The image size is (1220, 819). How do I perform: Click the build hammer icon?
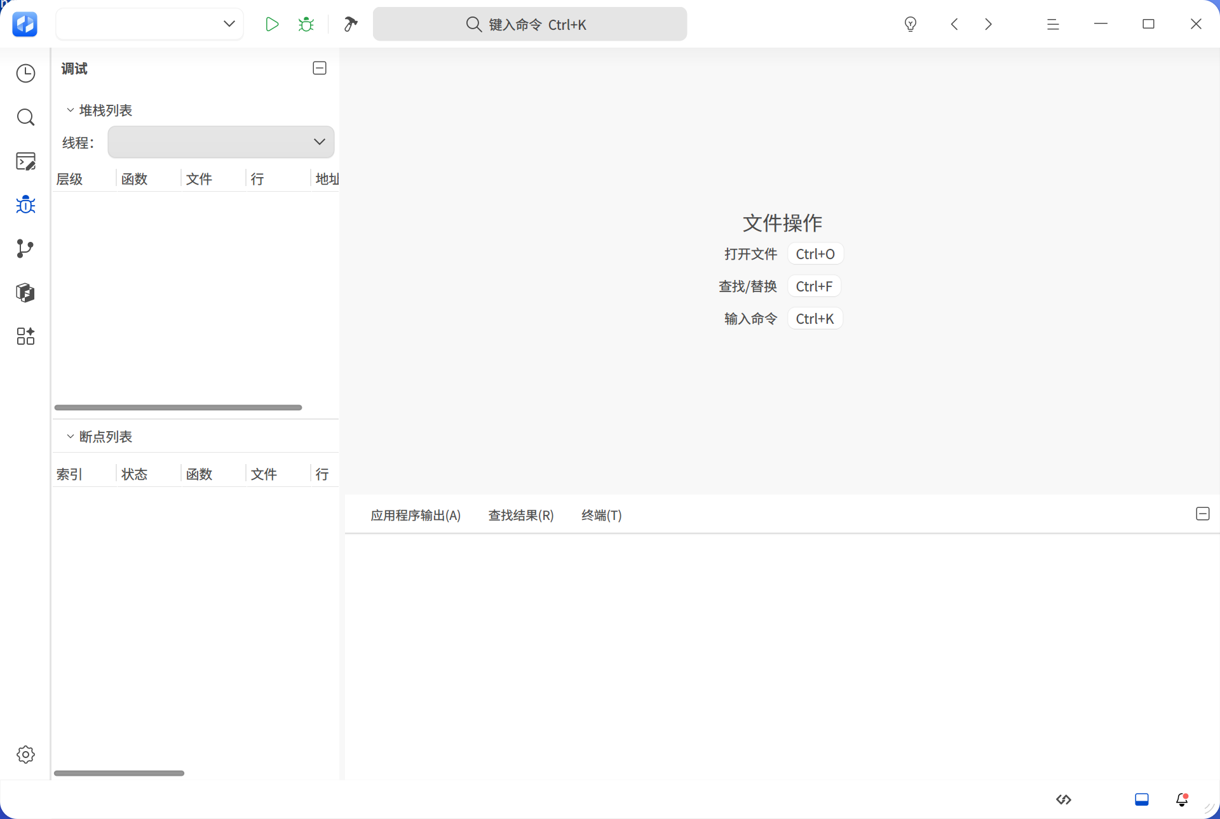click(x=351, y=24)
